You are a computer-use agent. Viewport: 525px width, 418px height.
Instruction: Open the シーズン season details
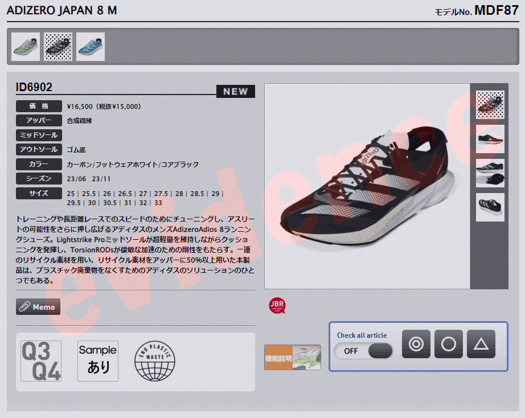(39, 178)
